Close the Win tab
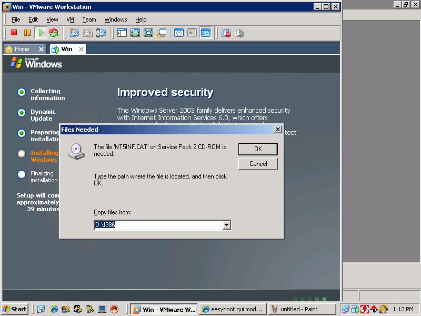Viewport: 421px width, 316px height. pos(81,49)
